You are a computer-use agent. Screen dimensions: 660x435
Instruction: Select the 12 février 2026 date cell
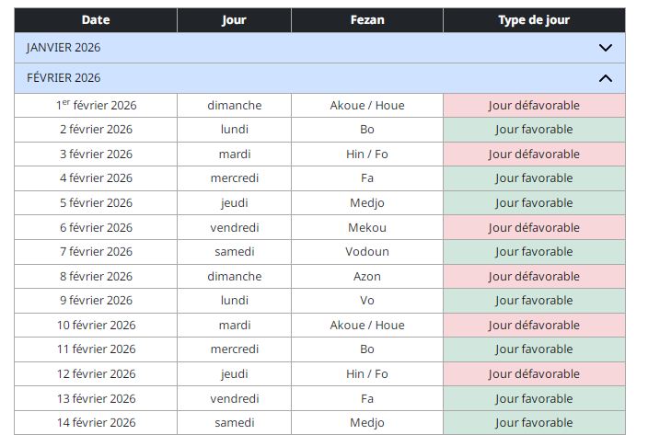(96, 374)
